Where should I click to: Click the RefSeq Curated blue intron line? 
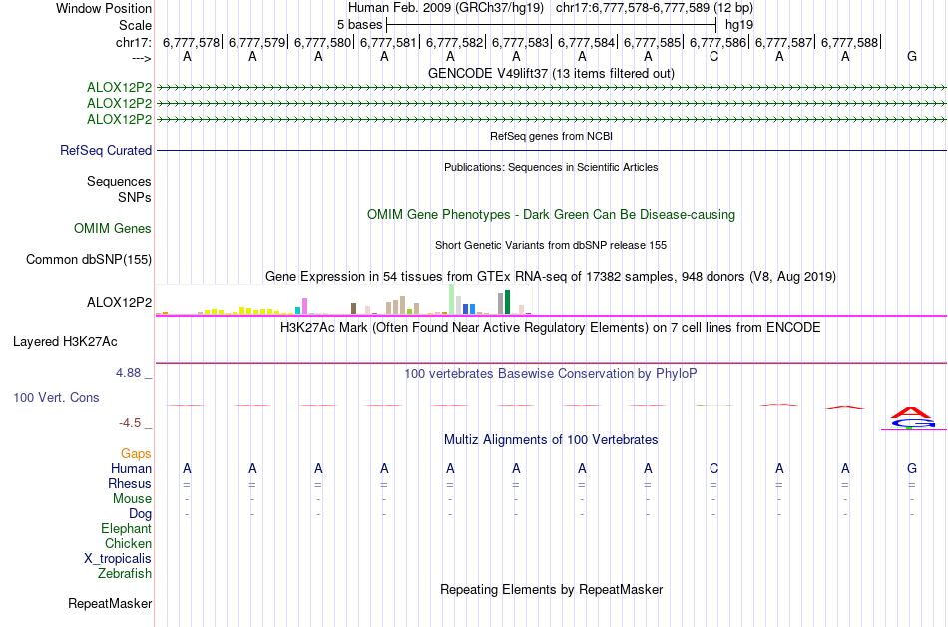[x=552, y=150]
